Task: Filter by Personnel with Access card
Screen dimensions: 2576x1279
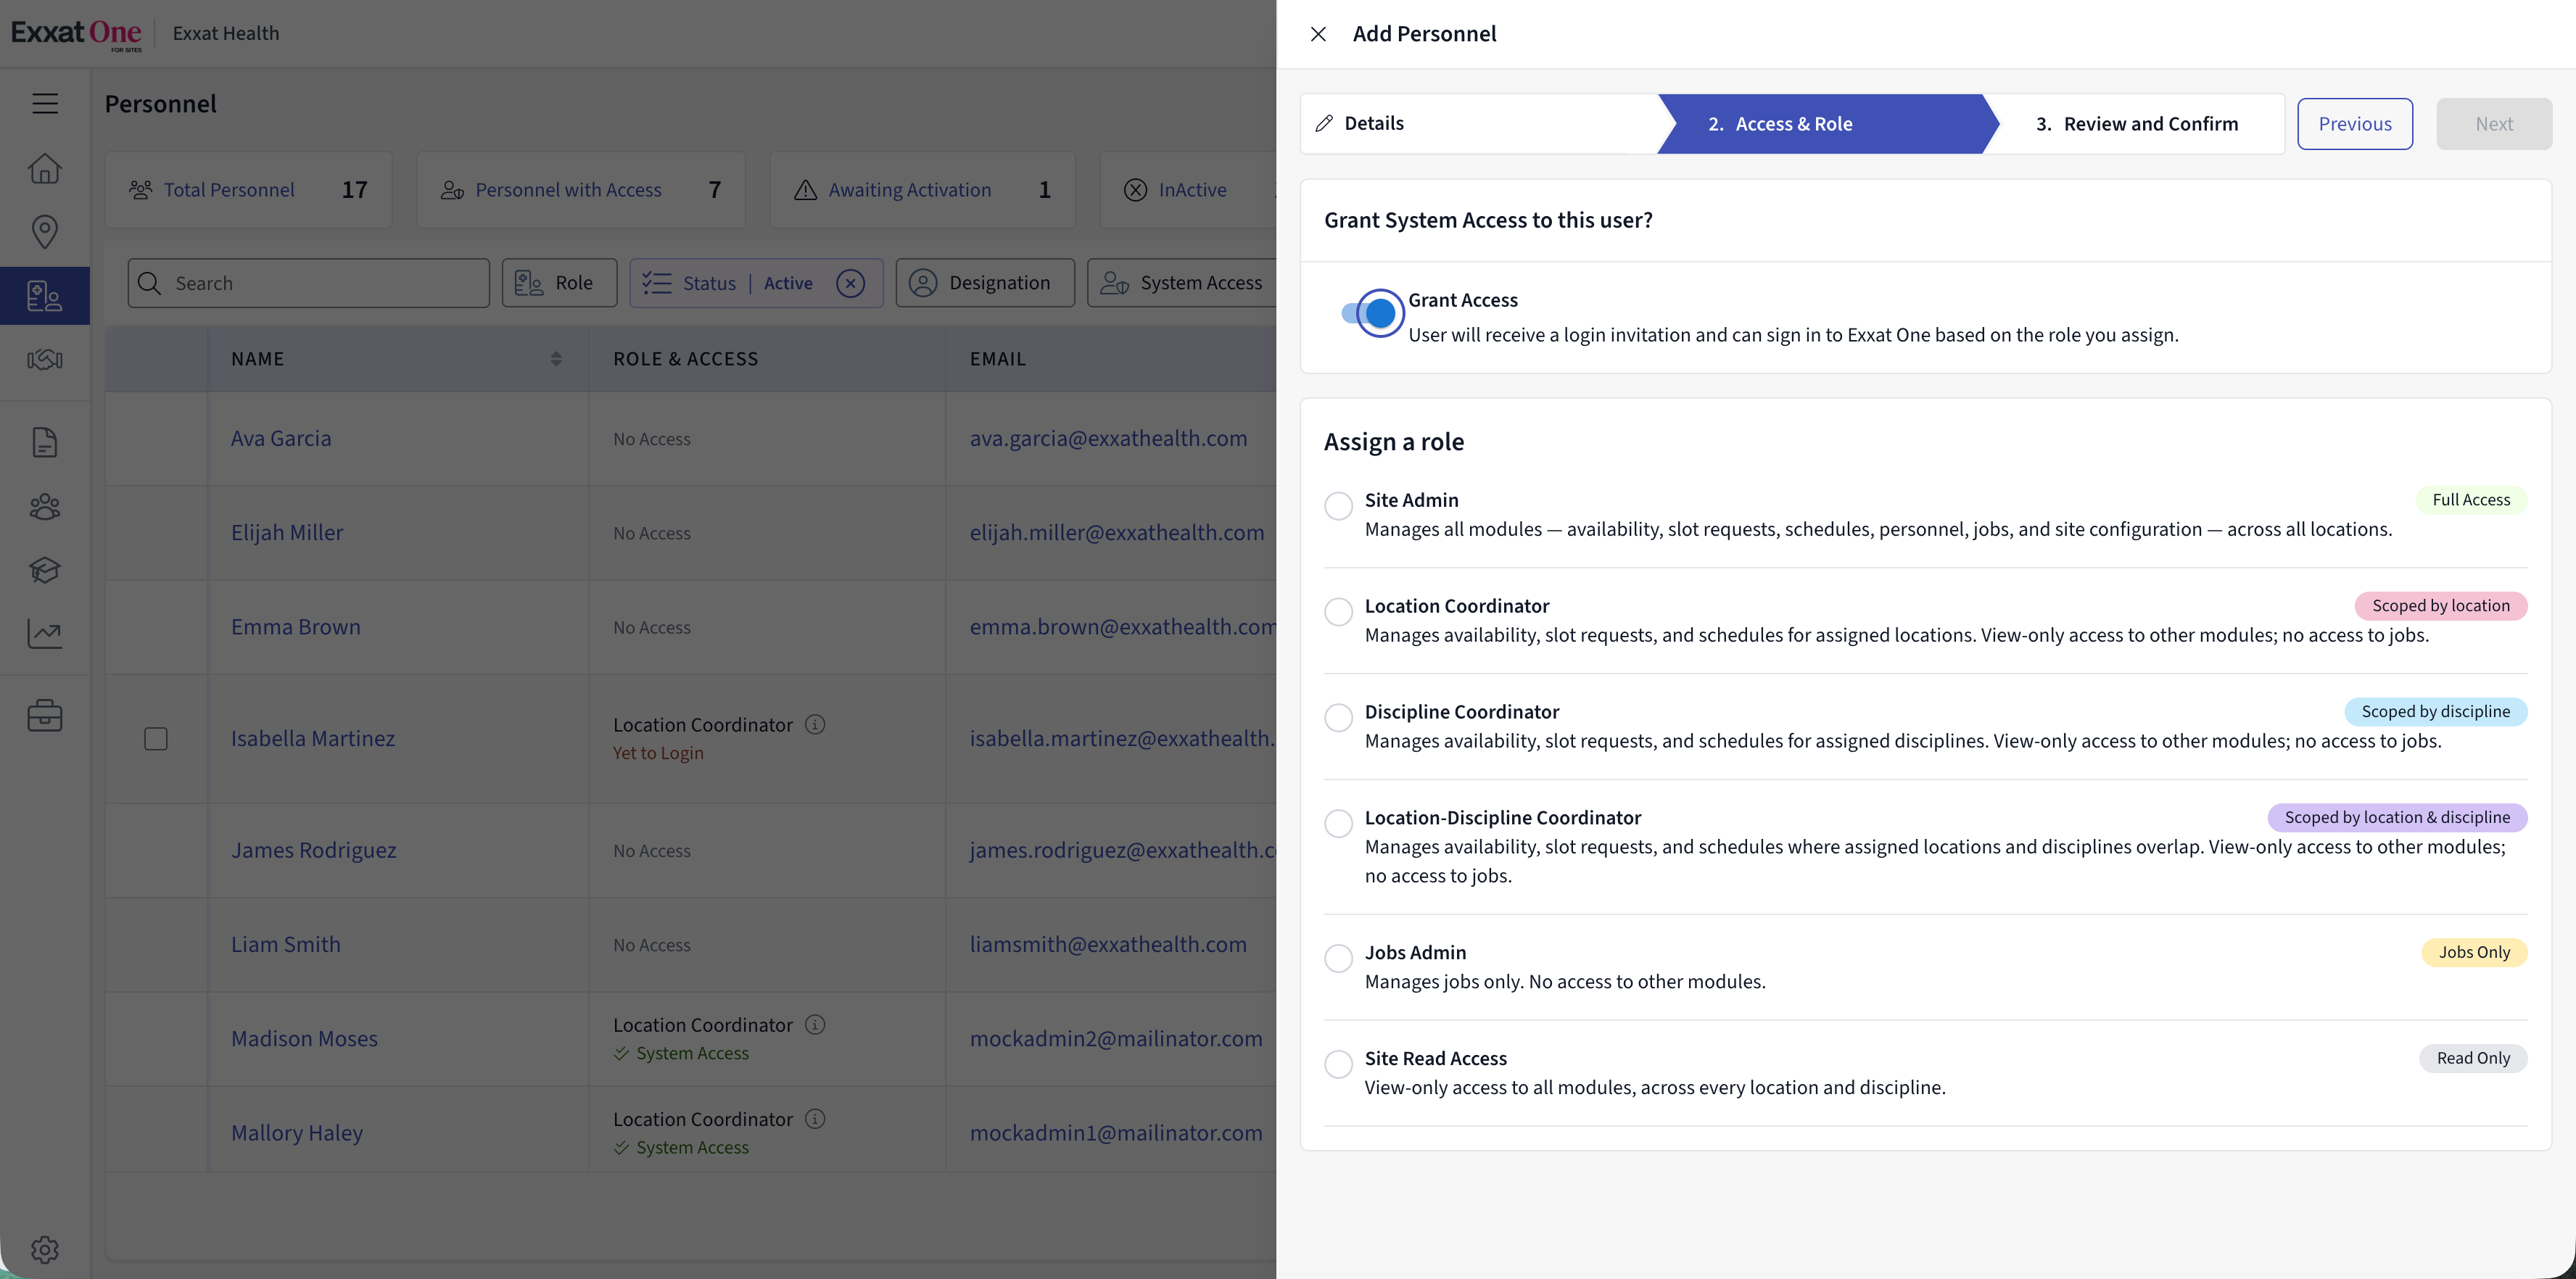Action: pyautogui.click(x=581, y=190)
